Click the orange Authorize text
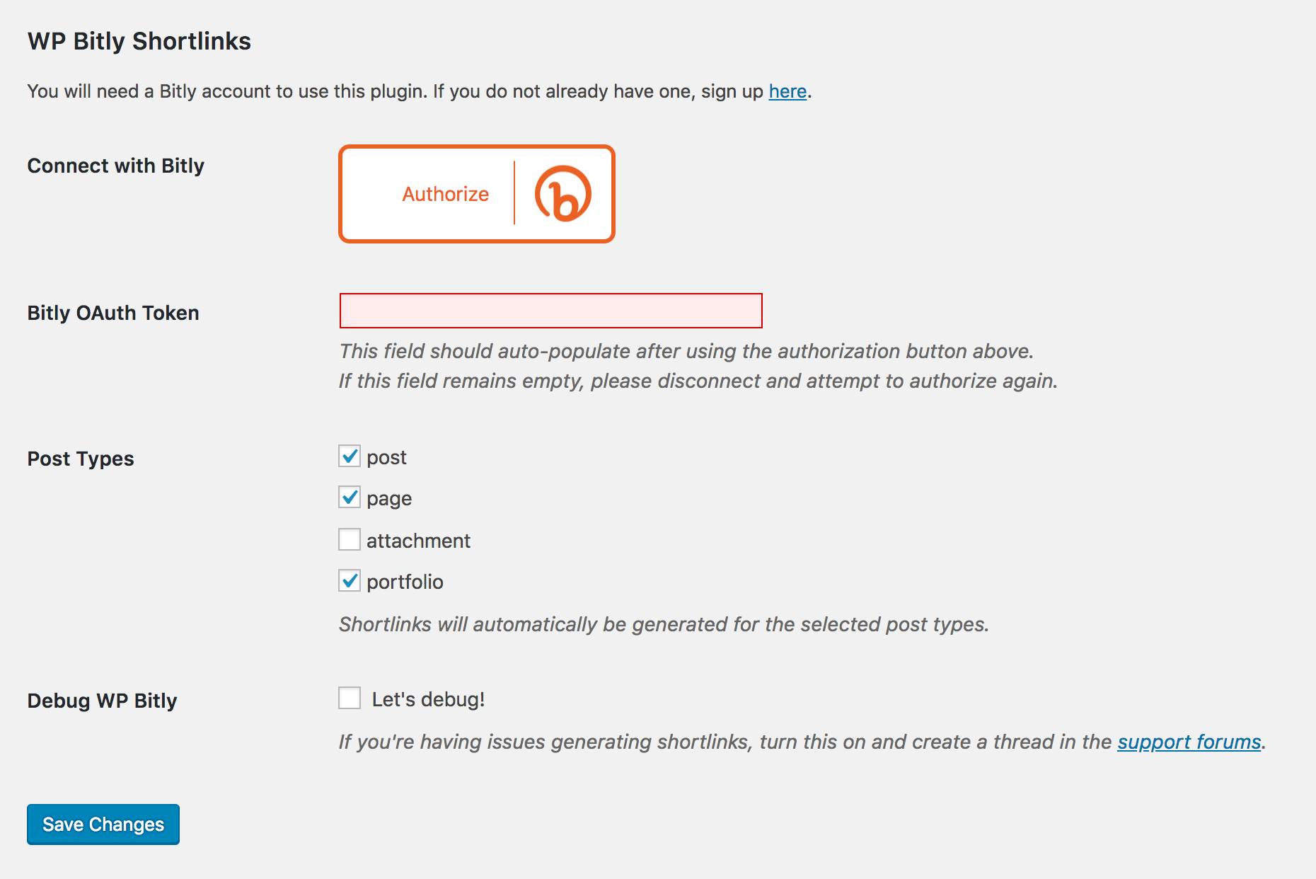Viewport: 1316px width, 879px height. [x=445, y=194]
